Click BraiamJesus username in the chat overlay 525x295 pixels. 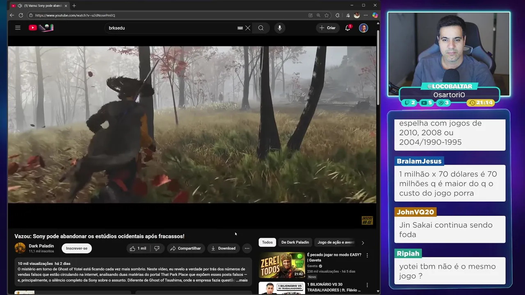point(419,161)
